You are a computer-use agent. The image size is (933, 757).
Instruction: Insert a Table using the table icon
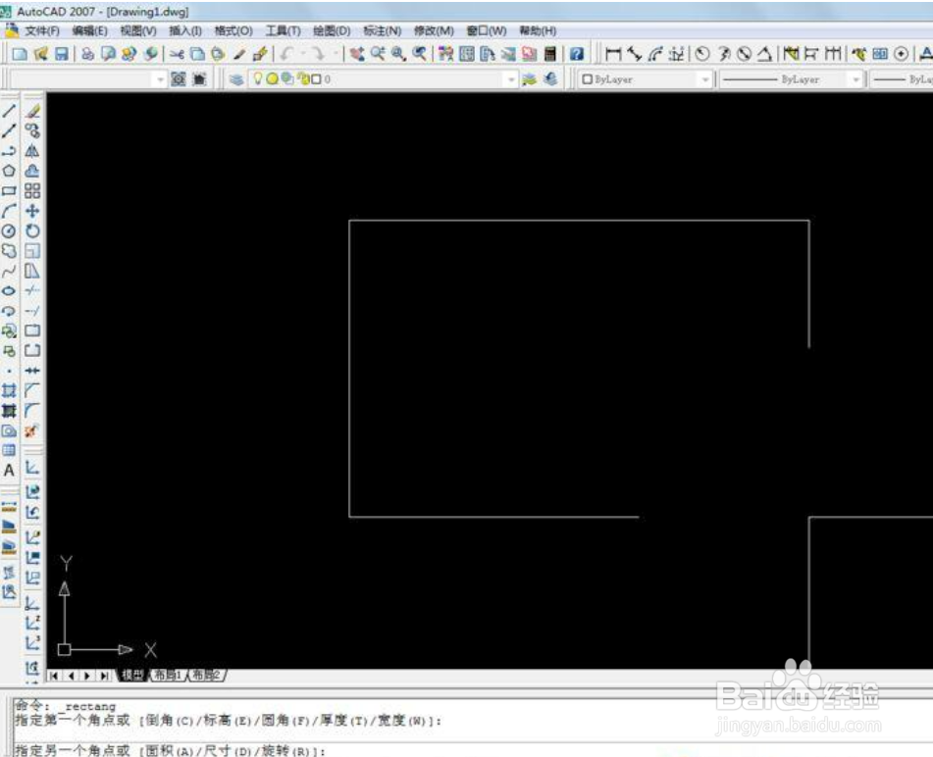(9, 450)
